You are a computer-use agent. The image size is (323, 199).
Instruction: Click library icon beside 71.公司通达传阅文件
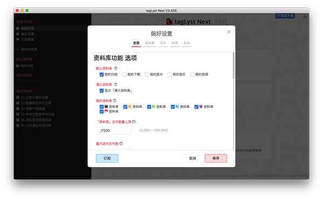pyautogui.click(x=18, y=126)
